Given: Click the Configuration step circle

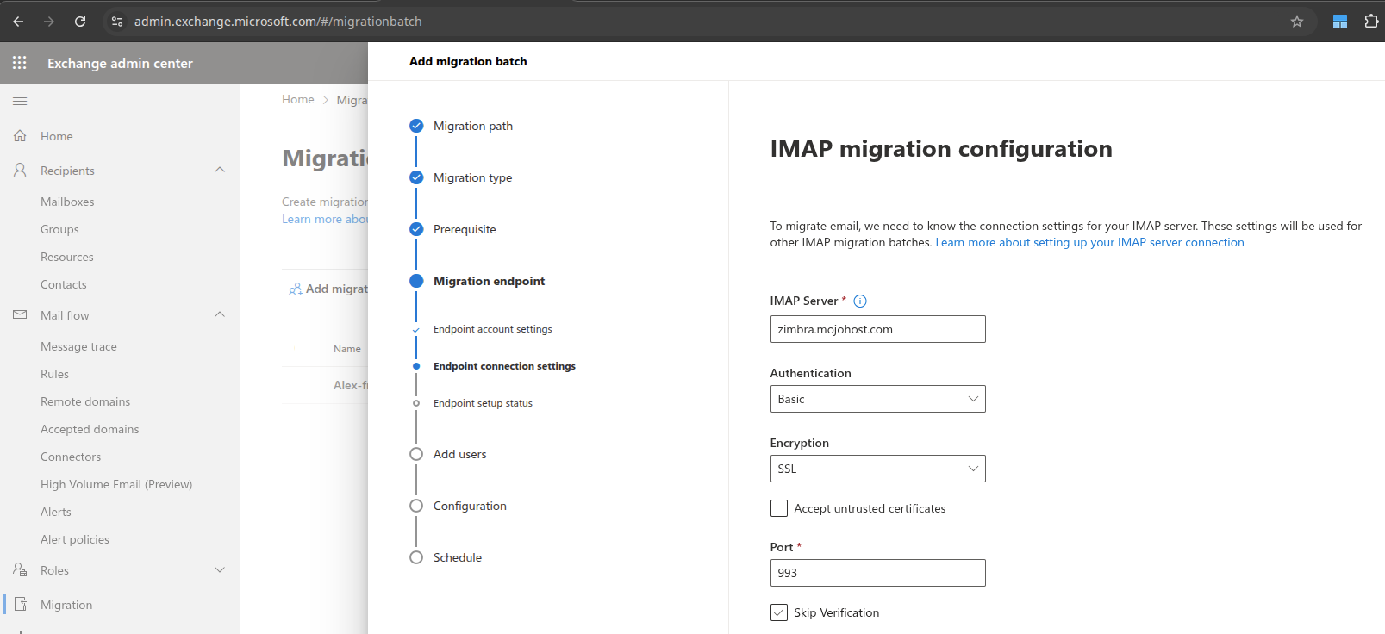Looking at the screenshot, I should coord(416,506).
